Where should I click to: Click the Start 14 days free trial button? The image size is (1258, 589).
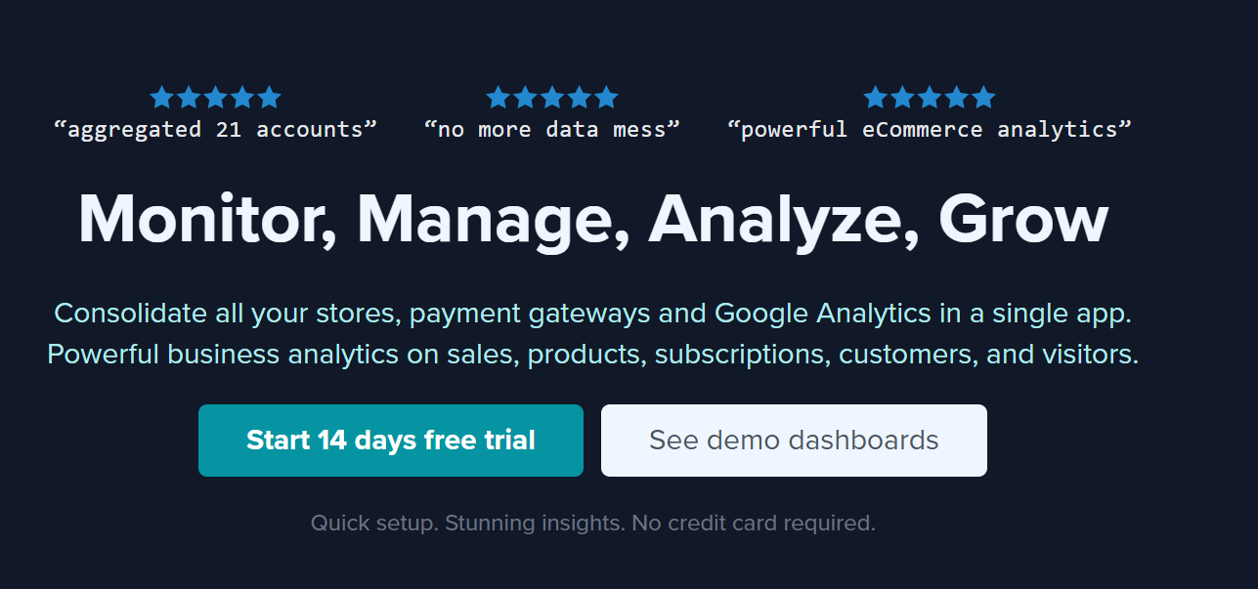pyautogui.click(x=391, y=441)
